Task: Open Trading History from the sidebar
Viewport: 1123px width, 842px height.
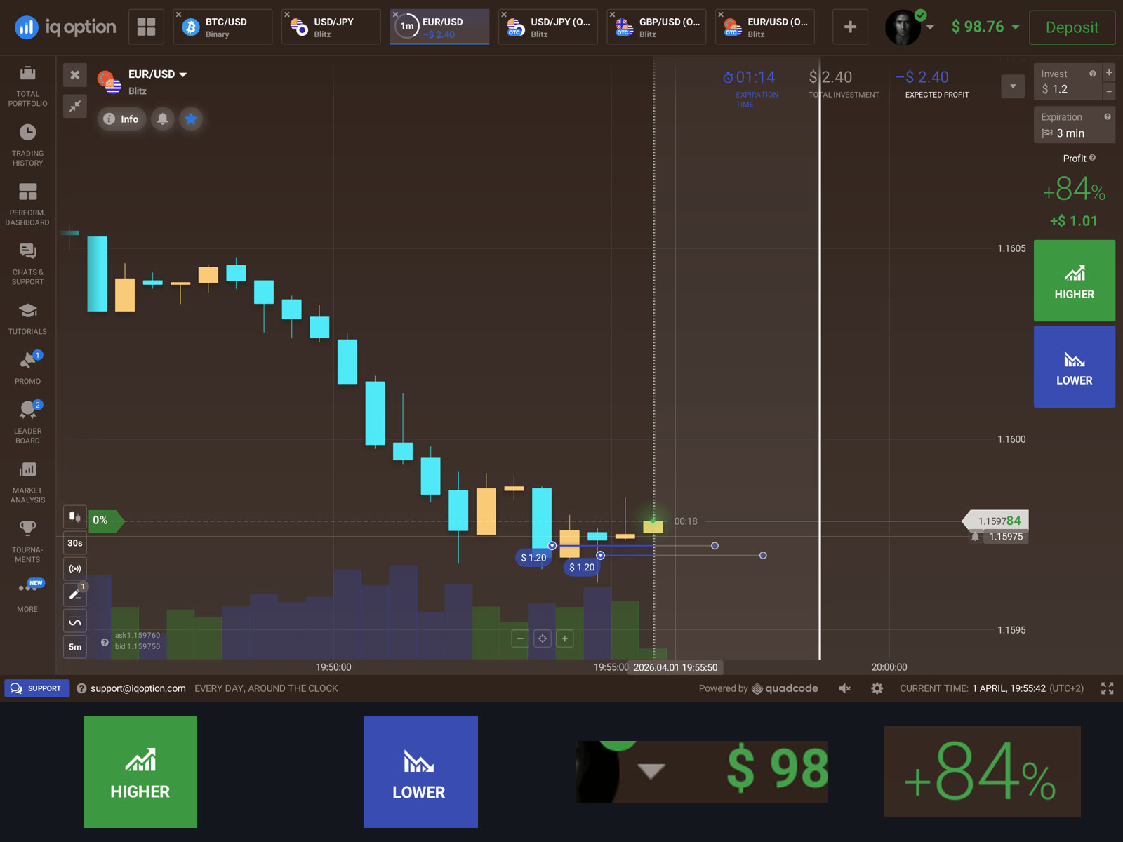Action: point(27,145)
